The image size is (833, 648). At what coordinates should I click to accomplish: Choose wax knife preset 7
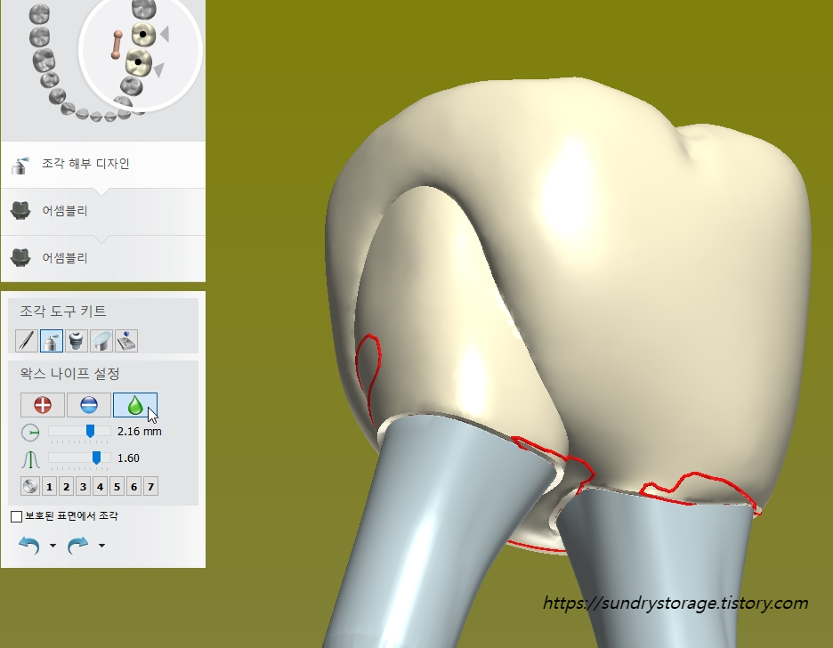pyautogui.click(x=151, y=487)
